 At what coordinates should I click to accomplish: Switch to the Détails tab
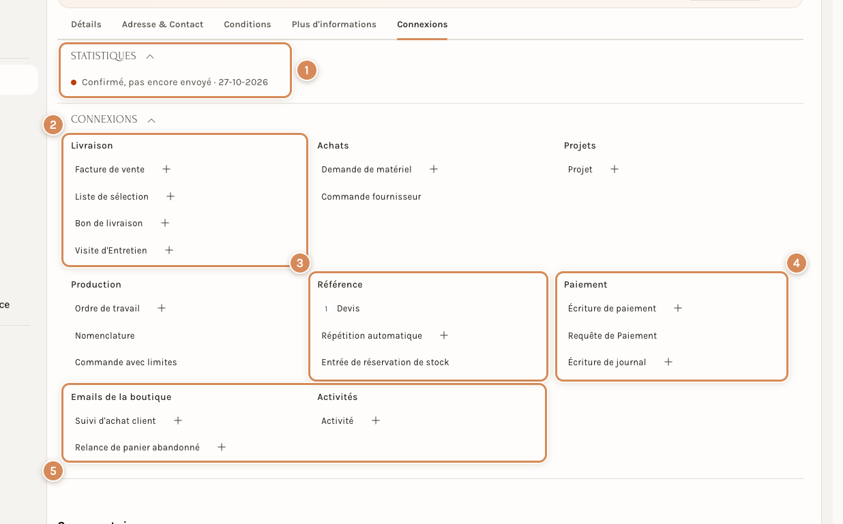tap(86, 25)
